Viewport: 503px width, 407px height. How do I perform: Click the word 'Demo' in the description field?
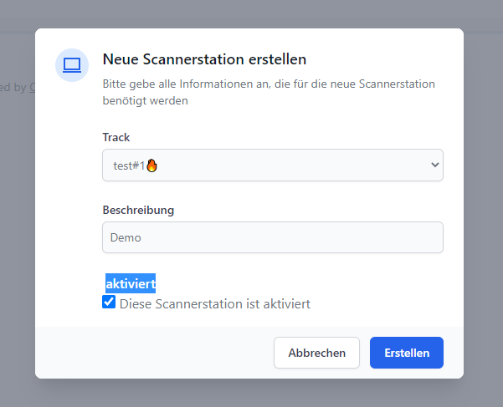(126, 237)
